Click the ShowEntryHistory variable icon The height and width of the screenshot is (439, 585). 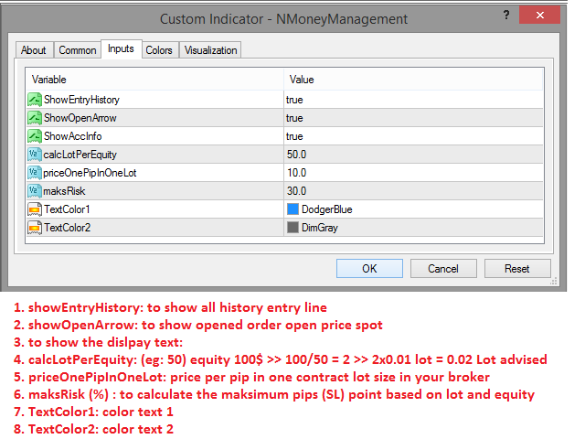coord(35,100)
